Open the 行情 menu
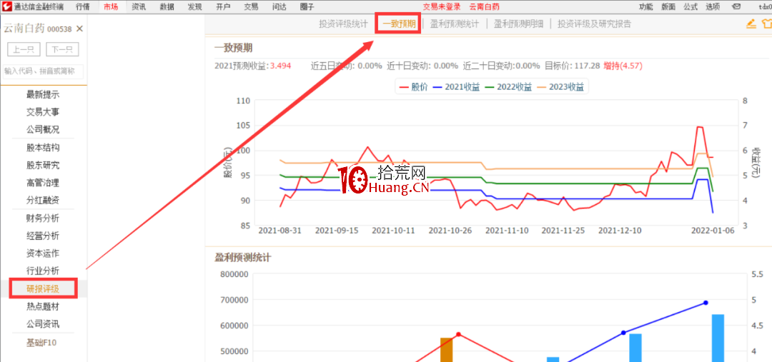 coord(83,7)
